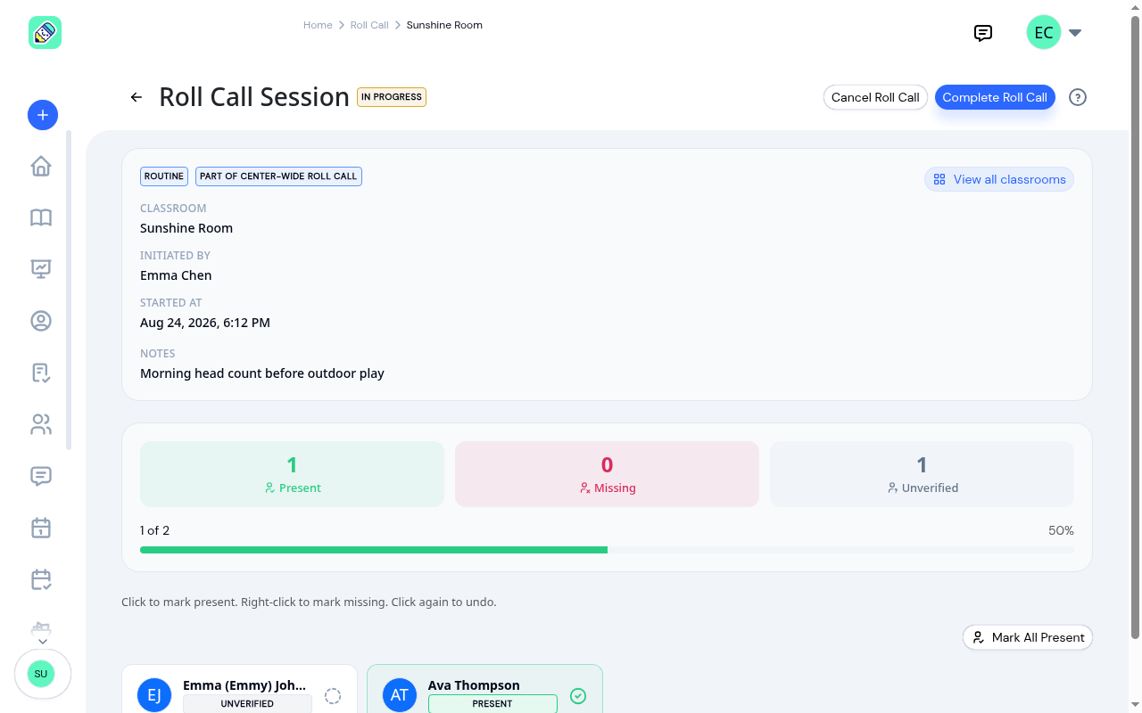Image resolution: width=1142 pixels, height=713 pixels.
Task: Navigate to Roll Call breadcrumb
Action: coord(369,25)
